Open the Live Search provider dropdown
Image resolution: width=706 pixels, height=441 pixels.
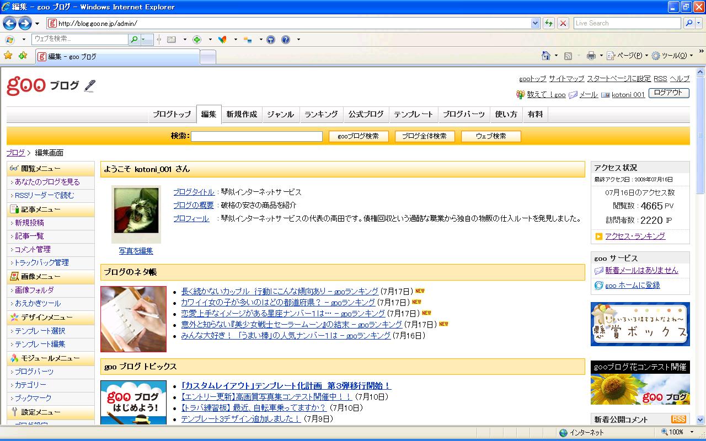[x=700, y=23]
